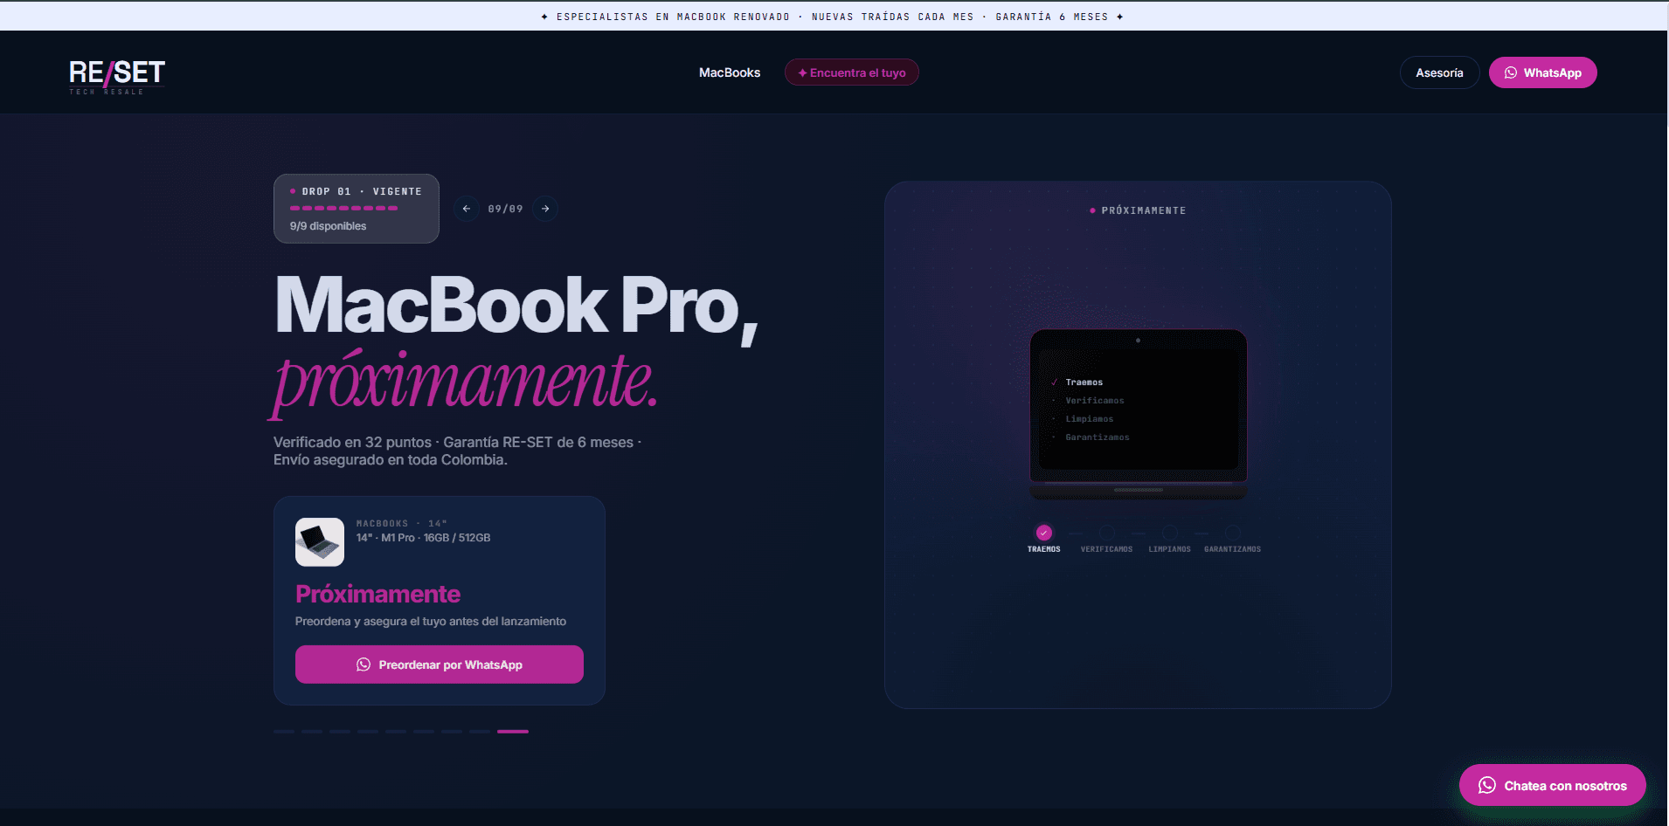
Task: Click the 09/09 slide counter text
Action: 506,209
